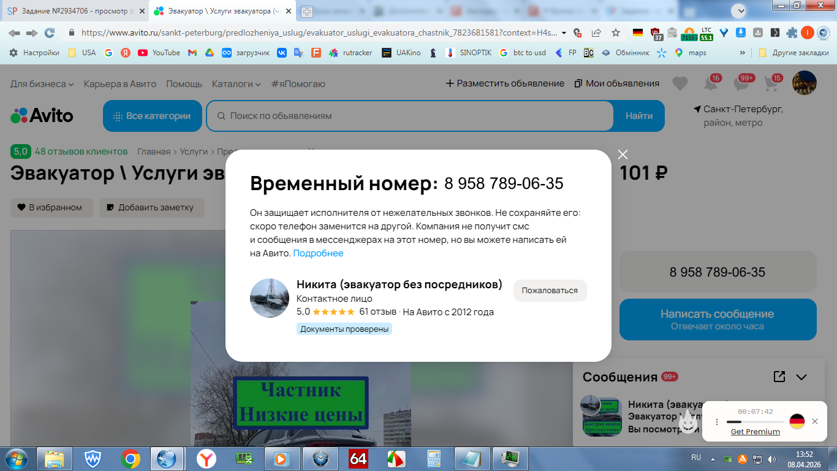Viewport: 837px width, 471px height.
Task: Open Мои объявления
Action: 617,83
